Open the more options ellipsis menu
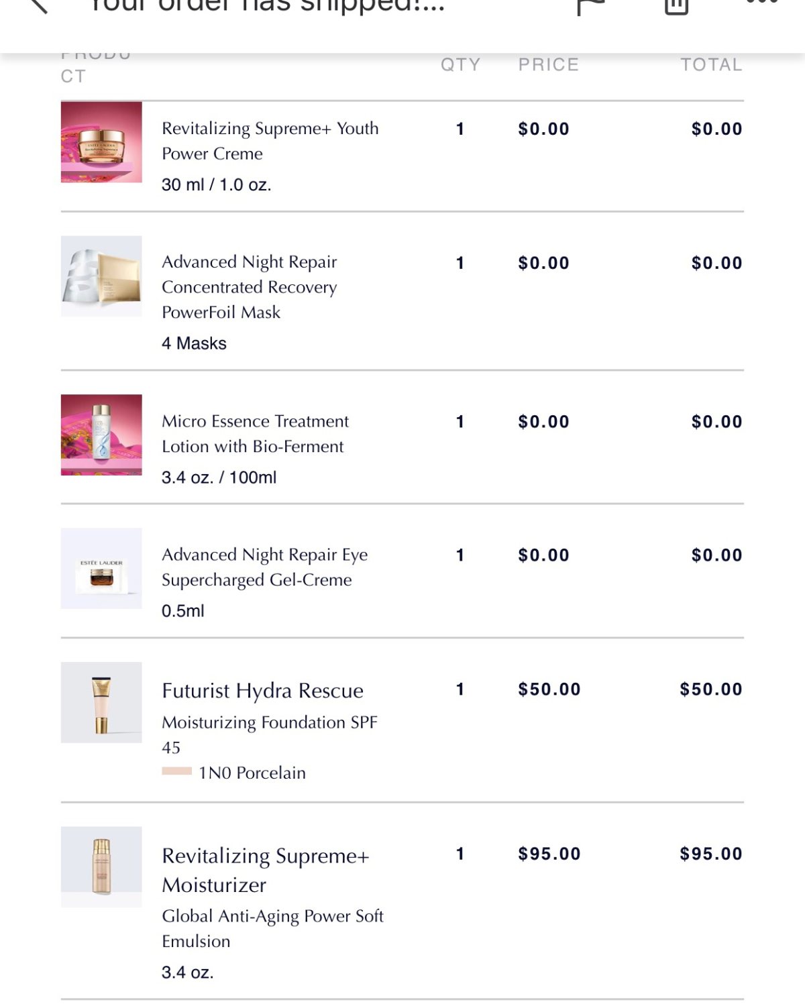Viewport: 805px width, 1006px height. coord(762,3)
